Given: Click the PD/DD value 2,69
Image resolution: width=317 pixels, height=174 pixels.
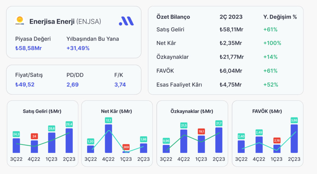Looking at the screenshot, I should tap(72, 85).
